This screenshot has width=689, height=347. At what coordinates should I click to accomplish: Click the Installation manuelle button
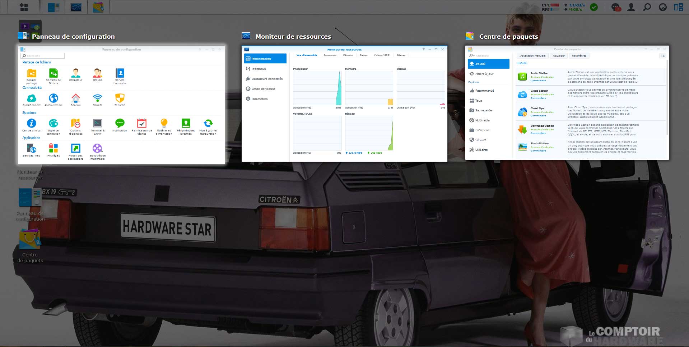(x=532, y=56)
